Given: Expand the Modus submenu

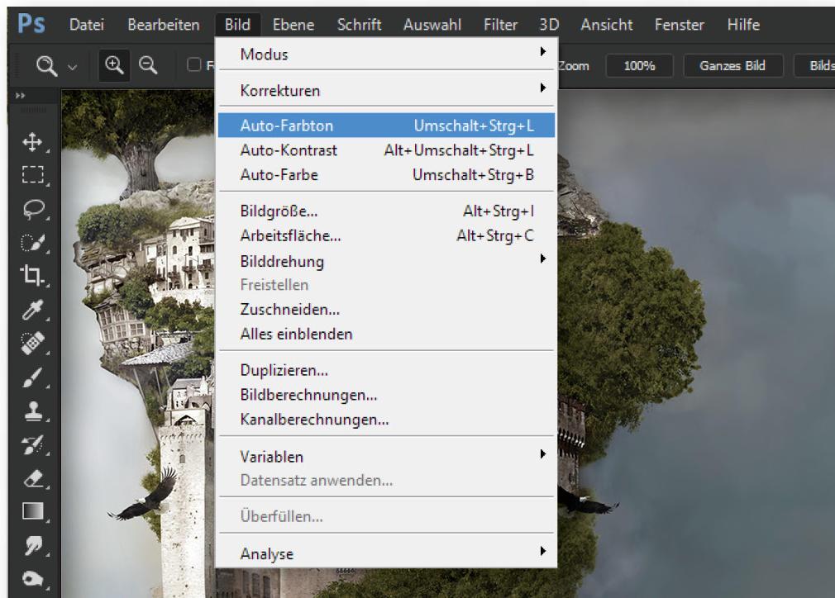Looking at the screenshot, I should point(385,55).
